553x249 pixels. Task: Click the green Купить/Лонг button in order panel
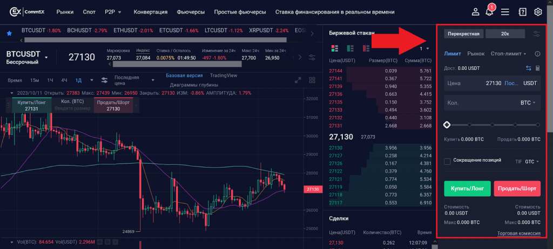[x=467, y=189]
